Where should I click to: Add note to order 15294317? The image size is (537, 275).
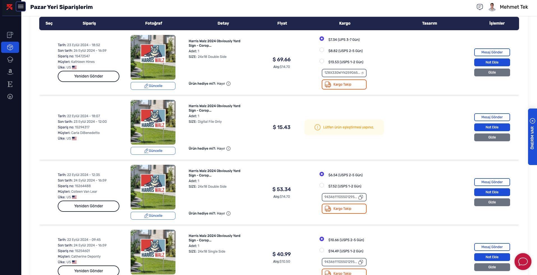pos(492,127)
